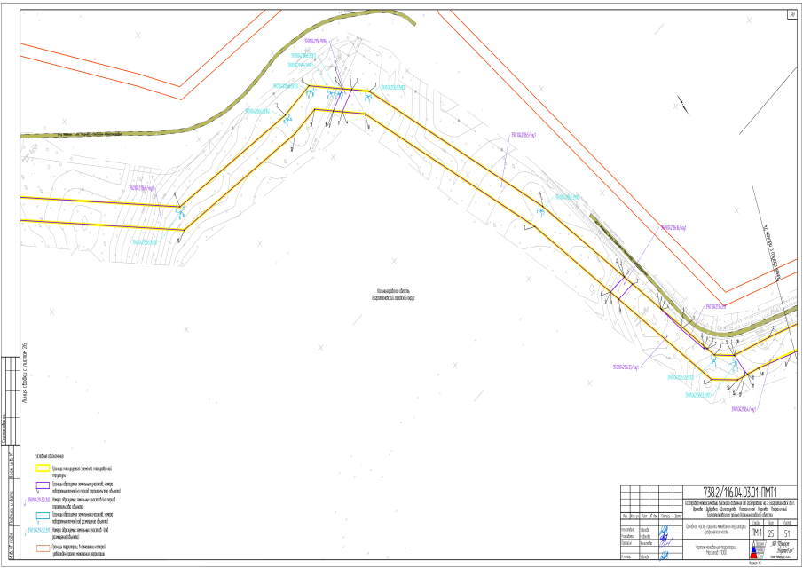Viewport: 803px width, 568px height.
Task: Click the purple legend rectangle swatch
Action: [x=43, y=486]
